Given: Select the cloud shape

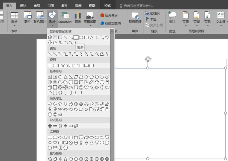Looking at the screenshot, I should [x=107, y=87].
